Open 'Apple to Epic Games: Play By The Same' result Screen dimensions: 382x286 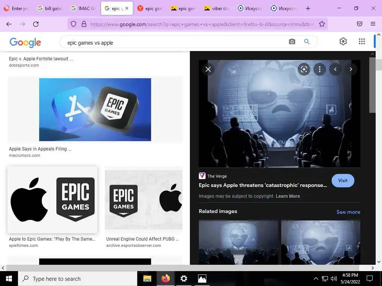tap(52, 239)
